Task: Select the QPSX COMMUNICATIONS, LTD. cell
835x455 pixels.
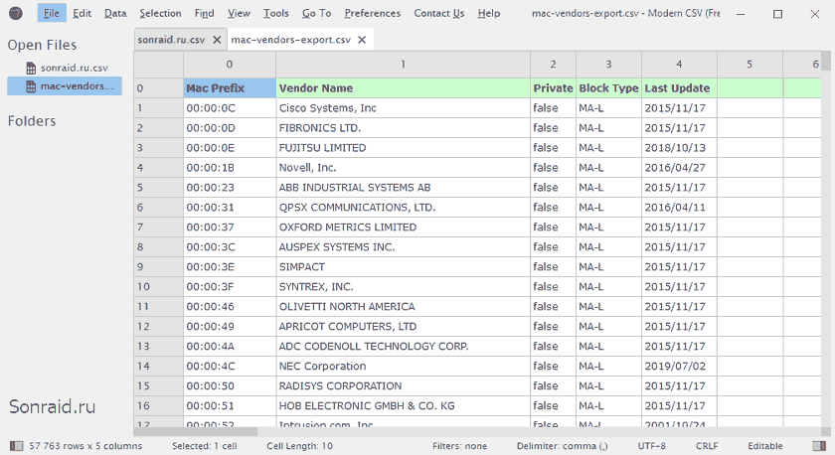Action: pos(404,208)
